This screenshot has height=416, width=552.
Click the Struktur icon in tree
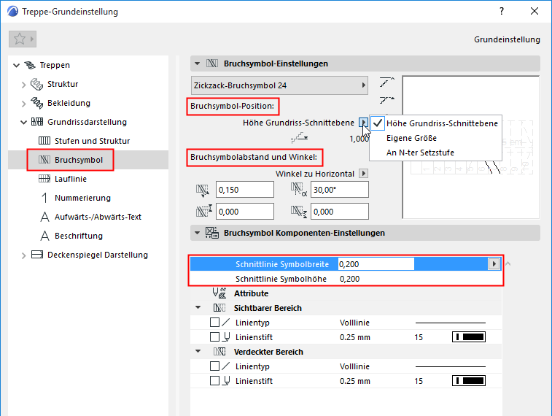[x=36, y=84]
